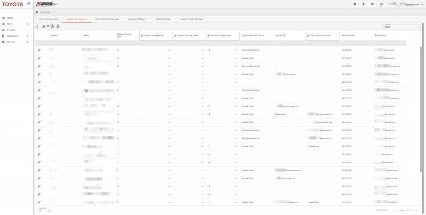Click the Settings breadcrumb link
Viewport: 426px width, 215px height.
pos(46,12)
